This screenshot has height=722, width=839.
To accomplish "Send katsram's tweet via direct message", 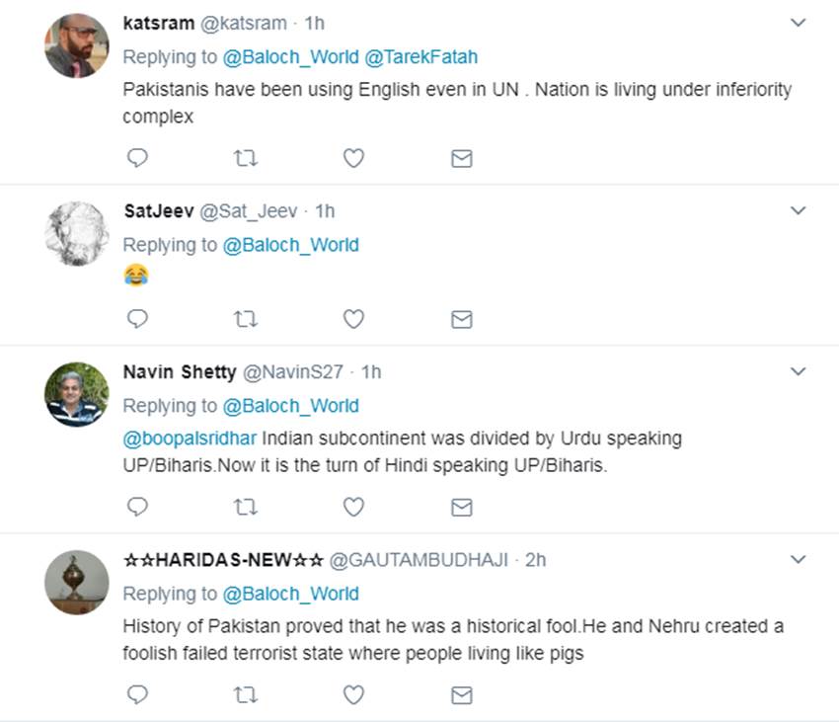I will 461,158.
